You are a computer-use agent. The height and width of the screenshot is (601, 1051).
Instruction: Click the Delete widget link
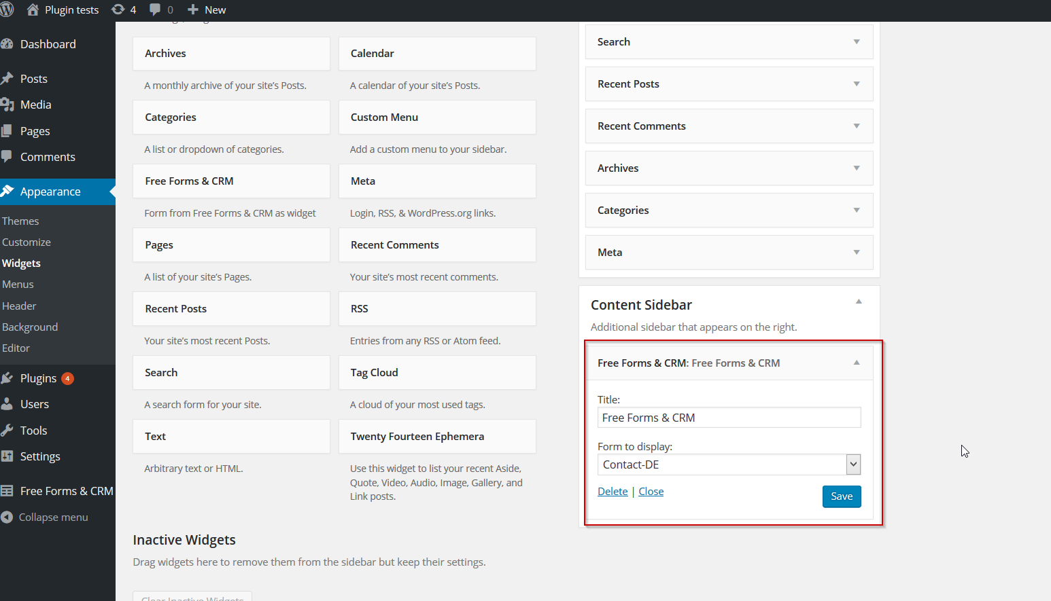613,492
